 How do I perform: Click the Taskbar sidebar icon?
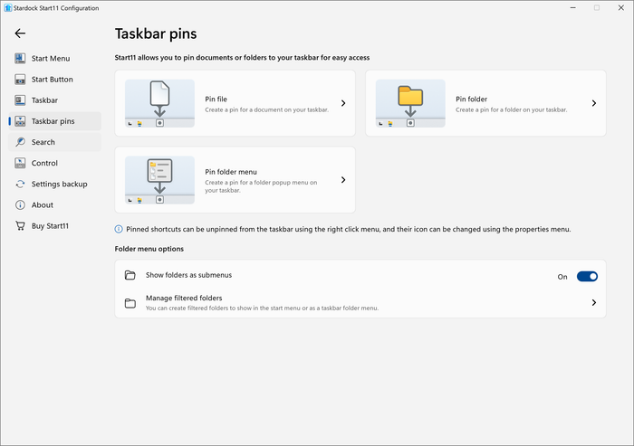pos(20,100)
